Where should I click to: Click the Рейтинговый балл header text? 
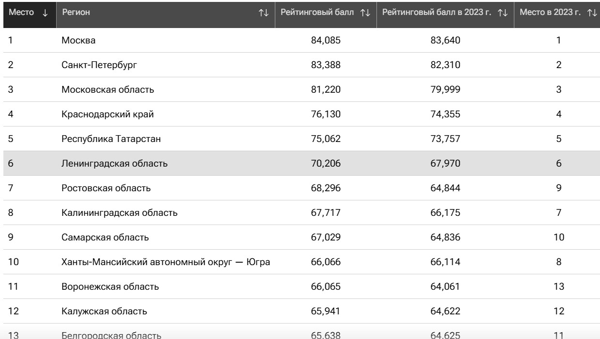318,13
